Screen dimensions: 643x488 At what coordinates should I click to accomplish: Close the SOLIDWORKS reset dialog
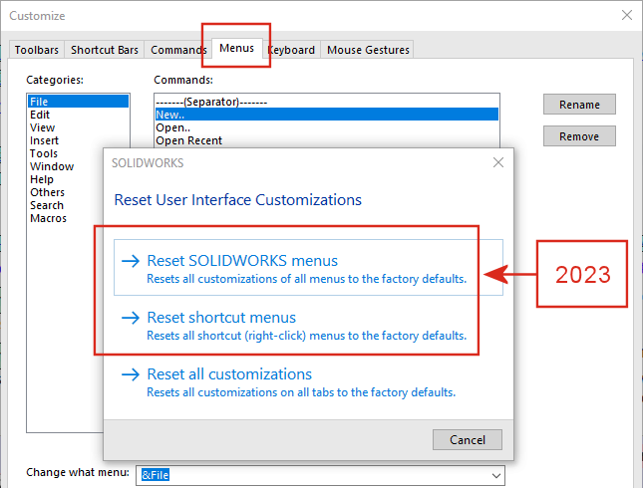point(497,162)
